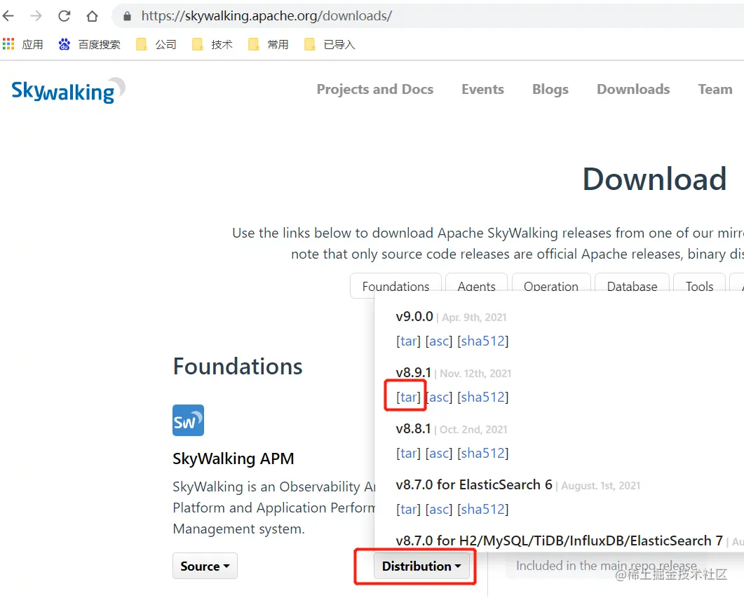Click the browser back arrow
Image resolution: width=744 pixels, height=598 pixels.
click(x=8, y=16)
